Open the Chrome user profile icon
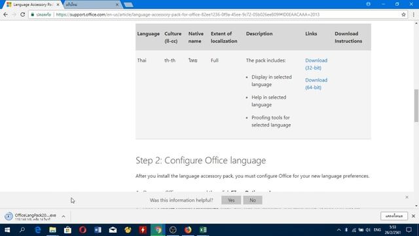This screenshot has width=419, height=236. 368,4
